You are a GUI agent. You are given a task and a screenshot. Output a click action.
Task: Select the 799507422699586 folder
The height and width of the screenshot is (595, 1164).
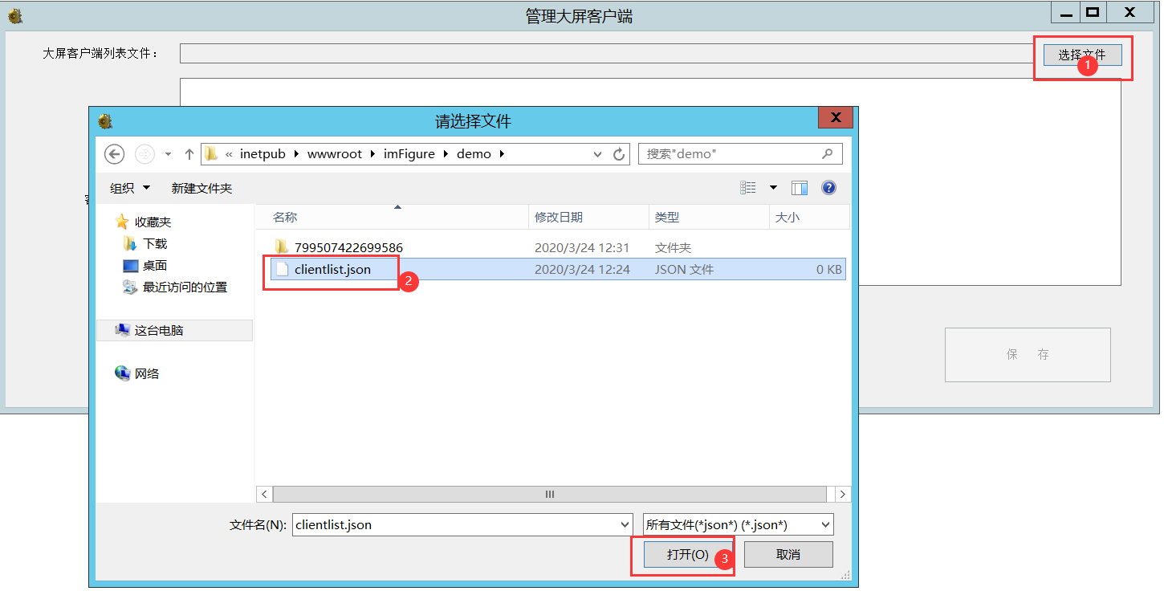348,247
